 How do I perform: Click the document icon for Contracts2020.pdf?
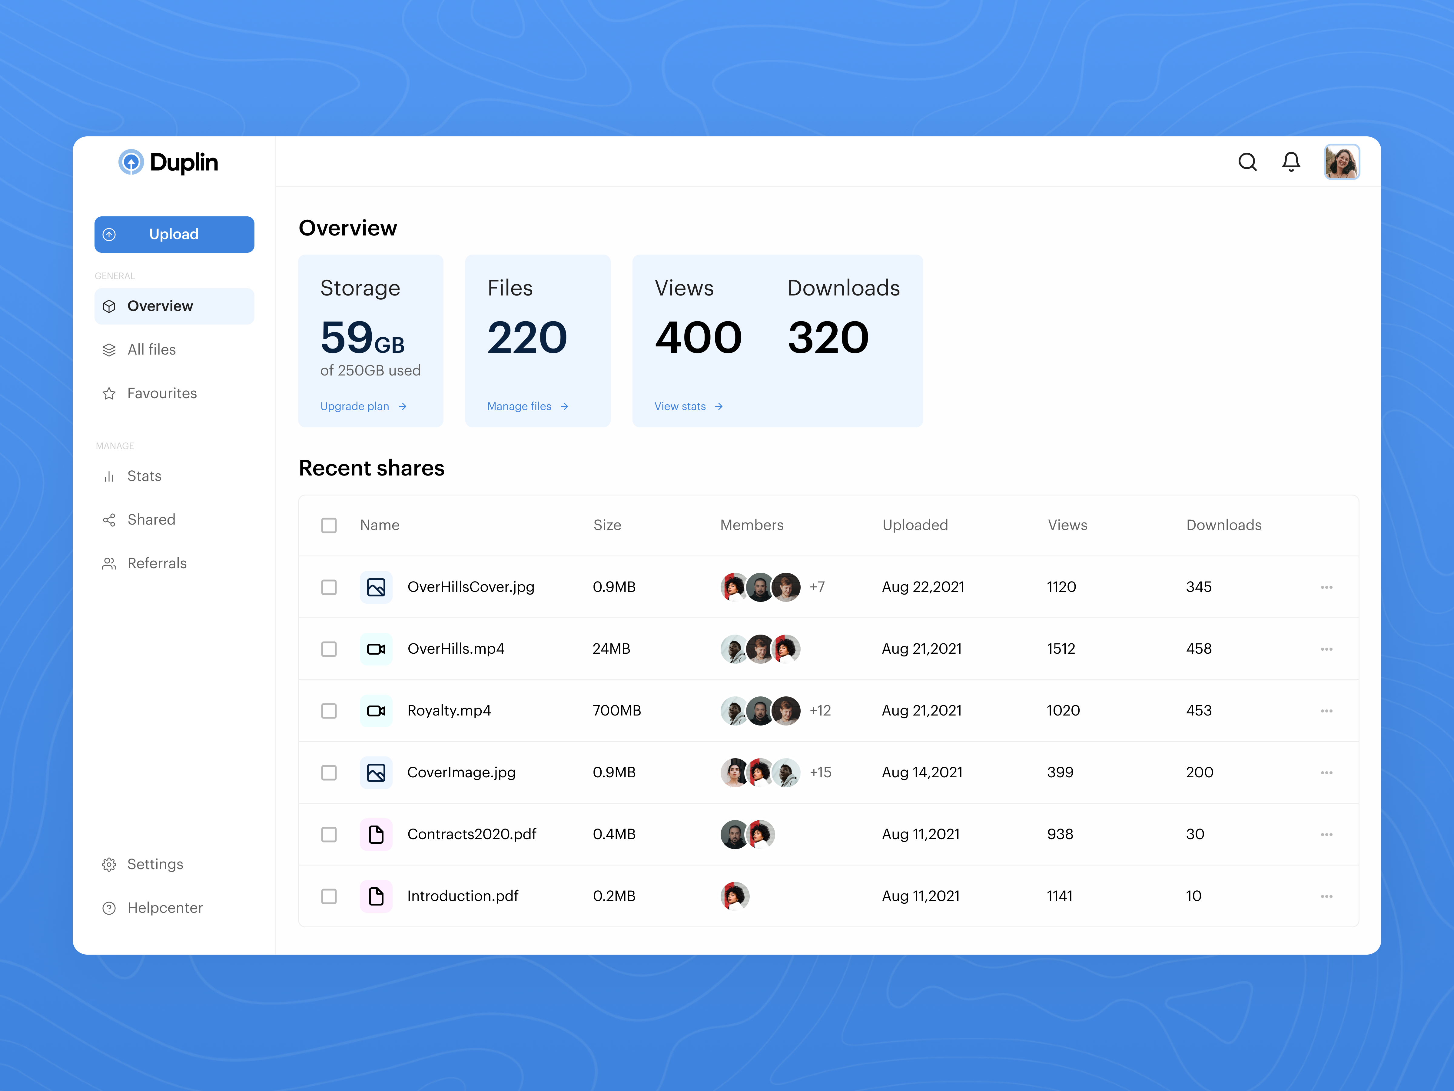(x=376, y=835)
